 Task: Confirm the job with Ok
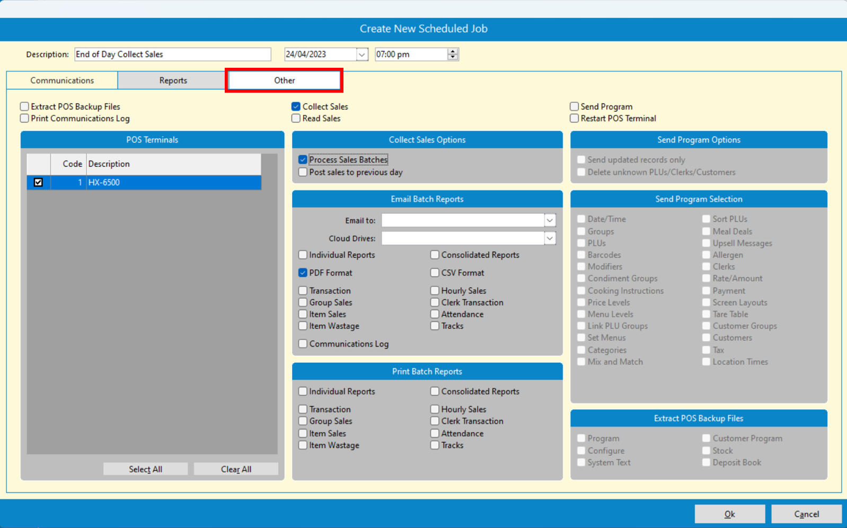point(729,514)
